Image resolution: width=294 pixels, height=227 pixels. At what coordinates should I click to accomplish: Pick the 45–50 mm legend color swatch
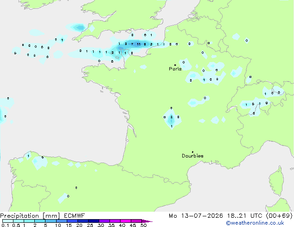point(136,221)
